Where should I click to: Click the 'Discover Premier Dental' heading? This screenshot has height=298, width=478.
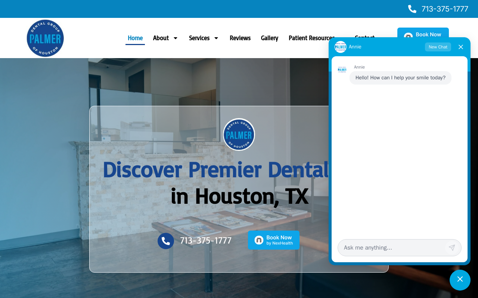pyautogui.click(x=215, y=169)
